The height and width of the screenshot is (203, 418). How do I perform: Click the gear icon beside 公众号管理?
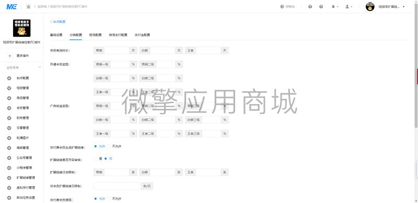pos(9,158)
